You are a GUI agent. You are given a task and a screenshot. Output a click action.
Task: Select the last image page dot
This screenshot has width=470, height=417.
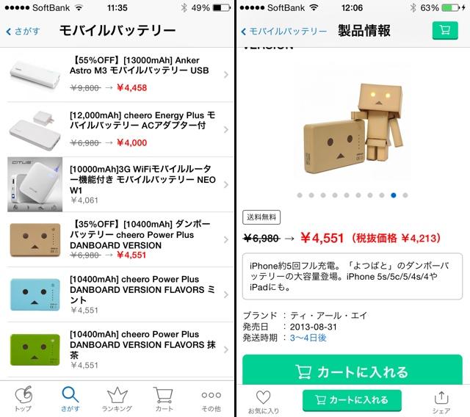[x=405, y=195]
